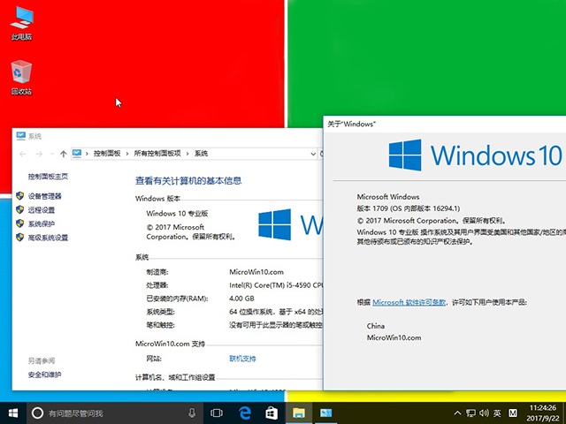566x424 pixels.
Task: Expand the chevron after 控制面板 breadcrumb
Action: pos(126,154)
